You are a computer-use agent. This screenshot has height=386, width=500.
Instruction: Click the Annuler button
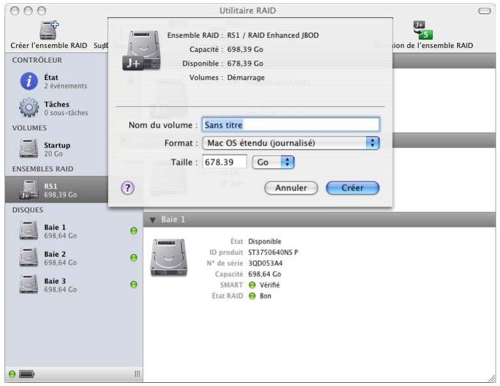pos(291,188)
